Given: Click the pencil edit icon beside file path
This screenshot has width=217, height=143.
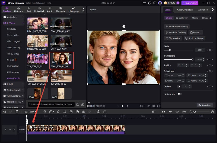Looking at the screenshot, I should point(82,104).
